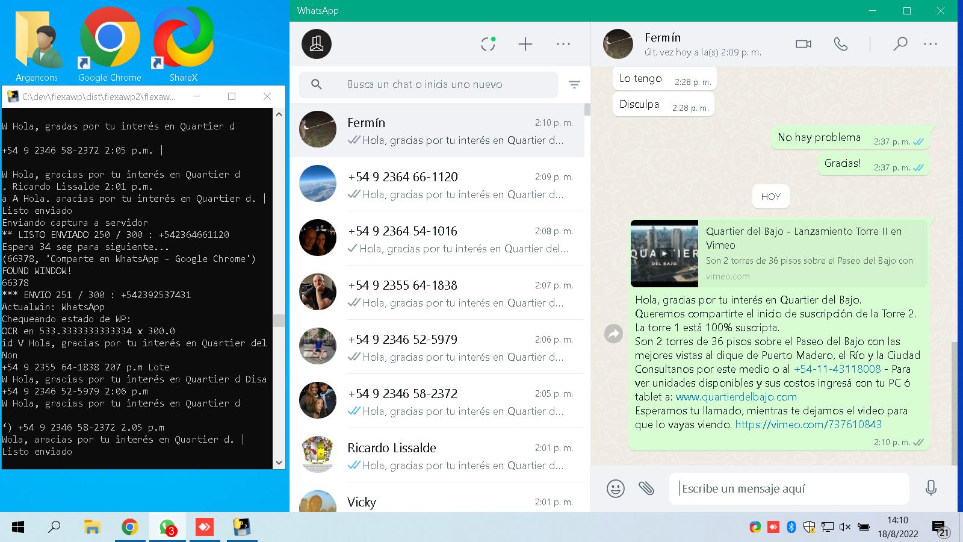Viewport: 963px width, 542px height.
Task: Open Google Chrome desktop shortcut
Action: [x=110, y=45]
